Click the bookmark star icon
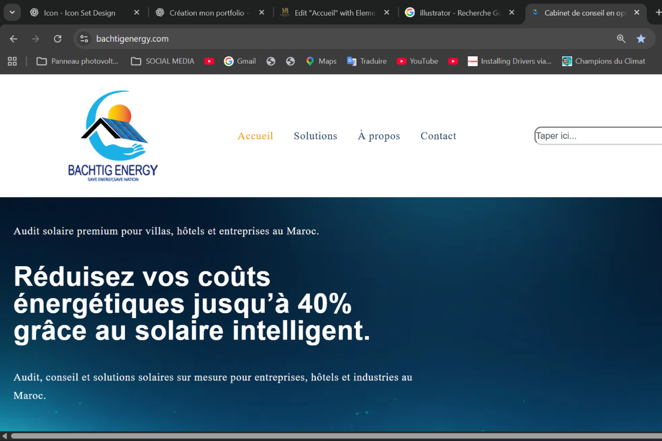Image resolution: width=662 pixels, height=441 pixels. (641, 39)
